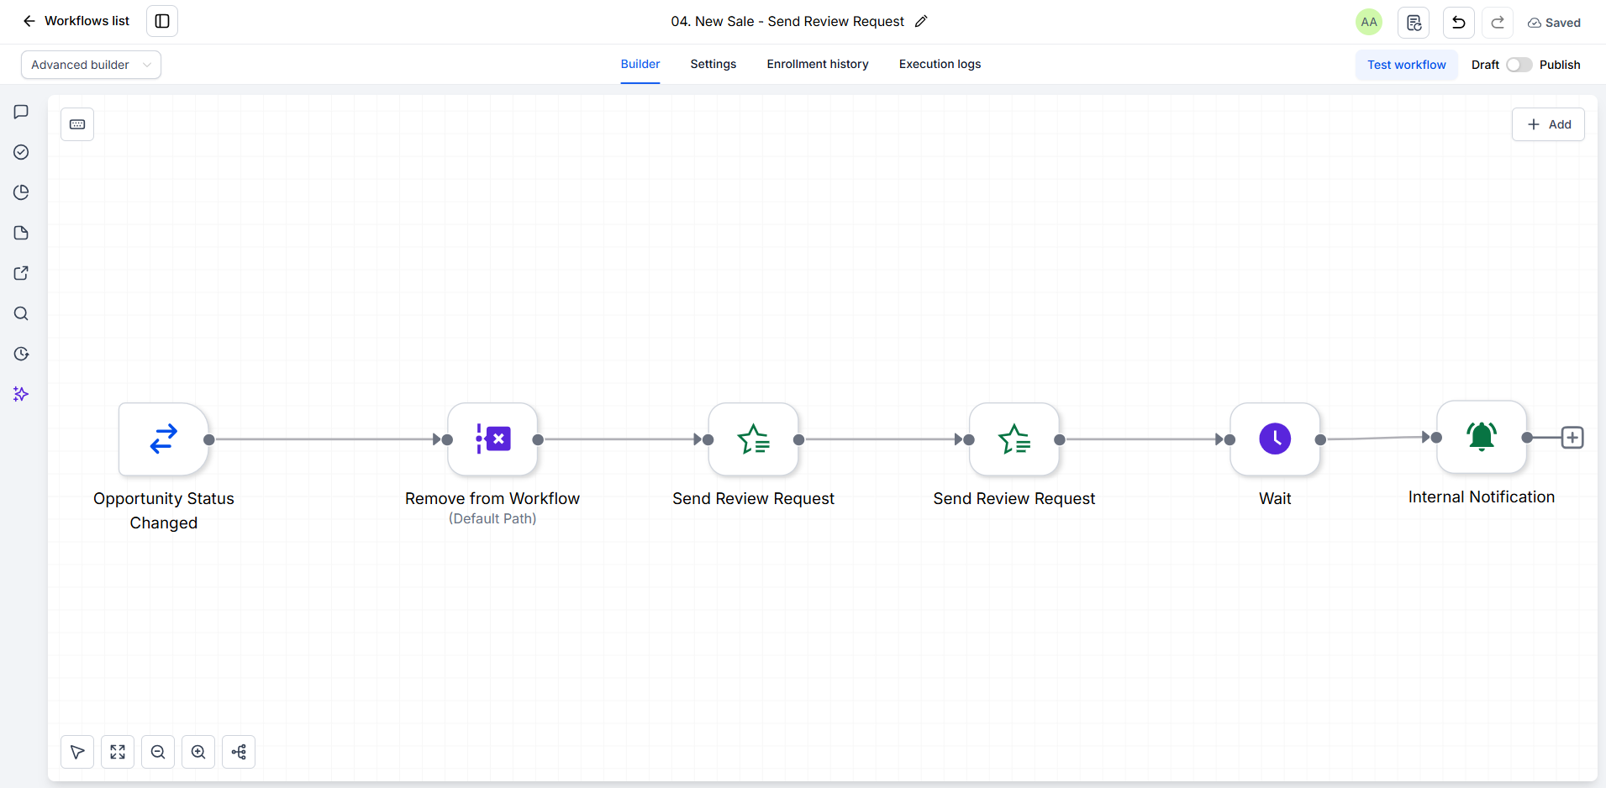Switch to the Settings tab

pos(713,64)
